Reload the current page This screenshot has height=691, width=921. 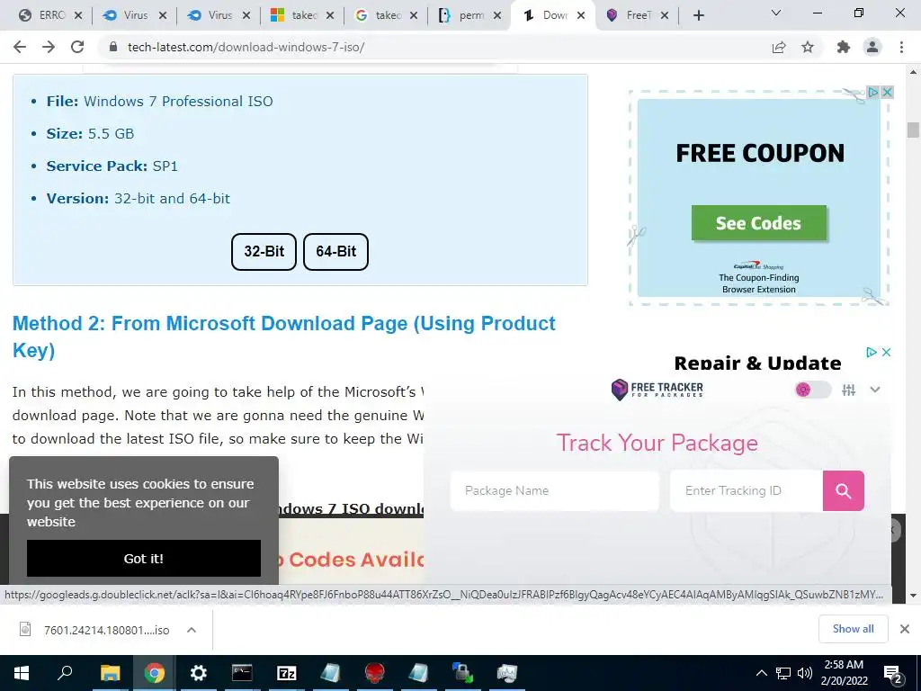pos(77,47)
